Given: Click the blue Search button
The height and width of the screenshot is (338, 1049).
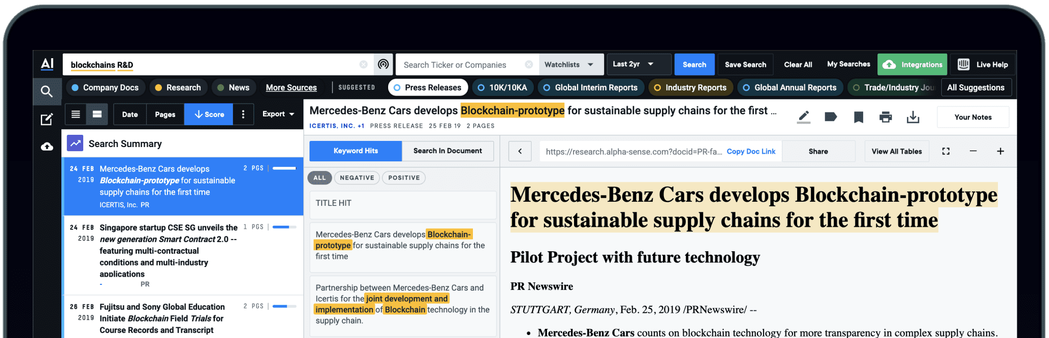Looking at the screenshot, I should coord(694,64).
